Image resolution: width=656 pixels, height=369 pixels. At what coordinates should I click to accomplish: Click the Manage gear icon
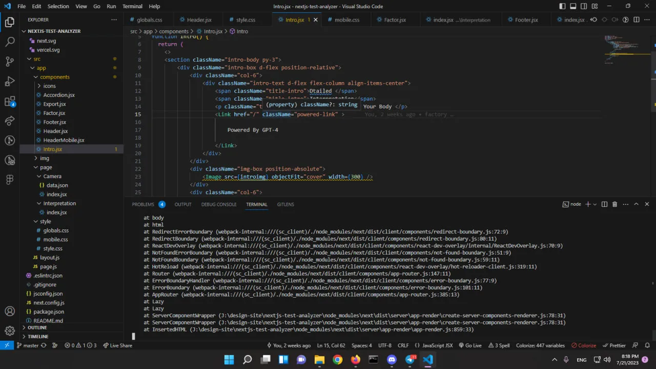pos(10,331)
